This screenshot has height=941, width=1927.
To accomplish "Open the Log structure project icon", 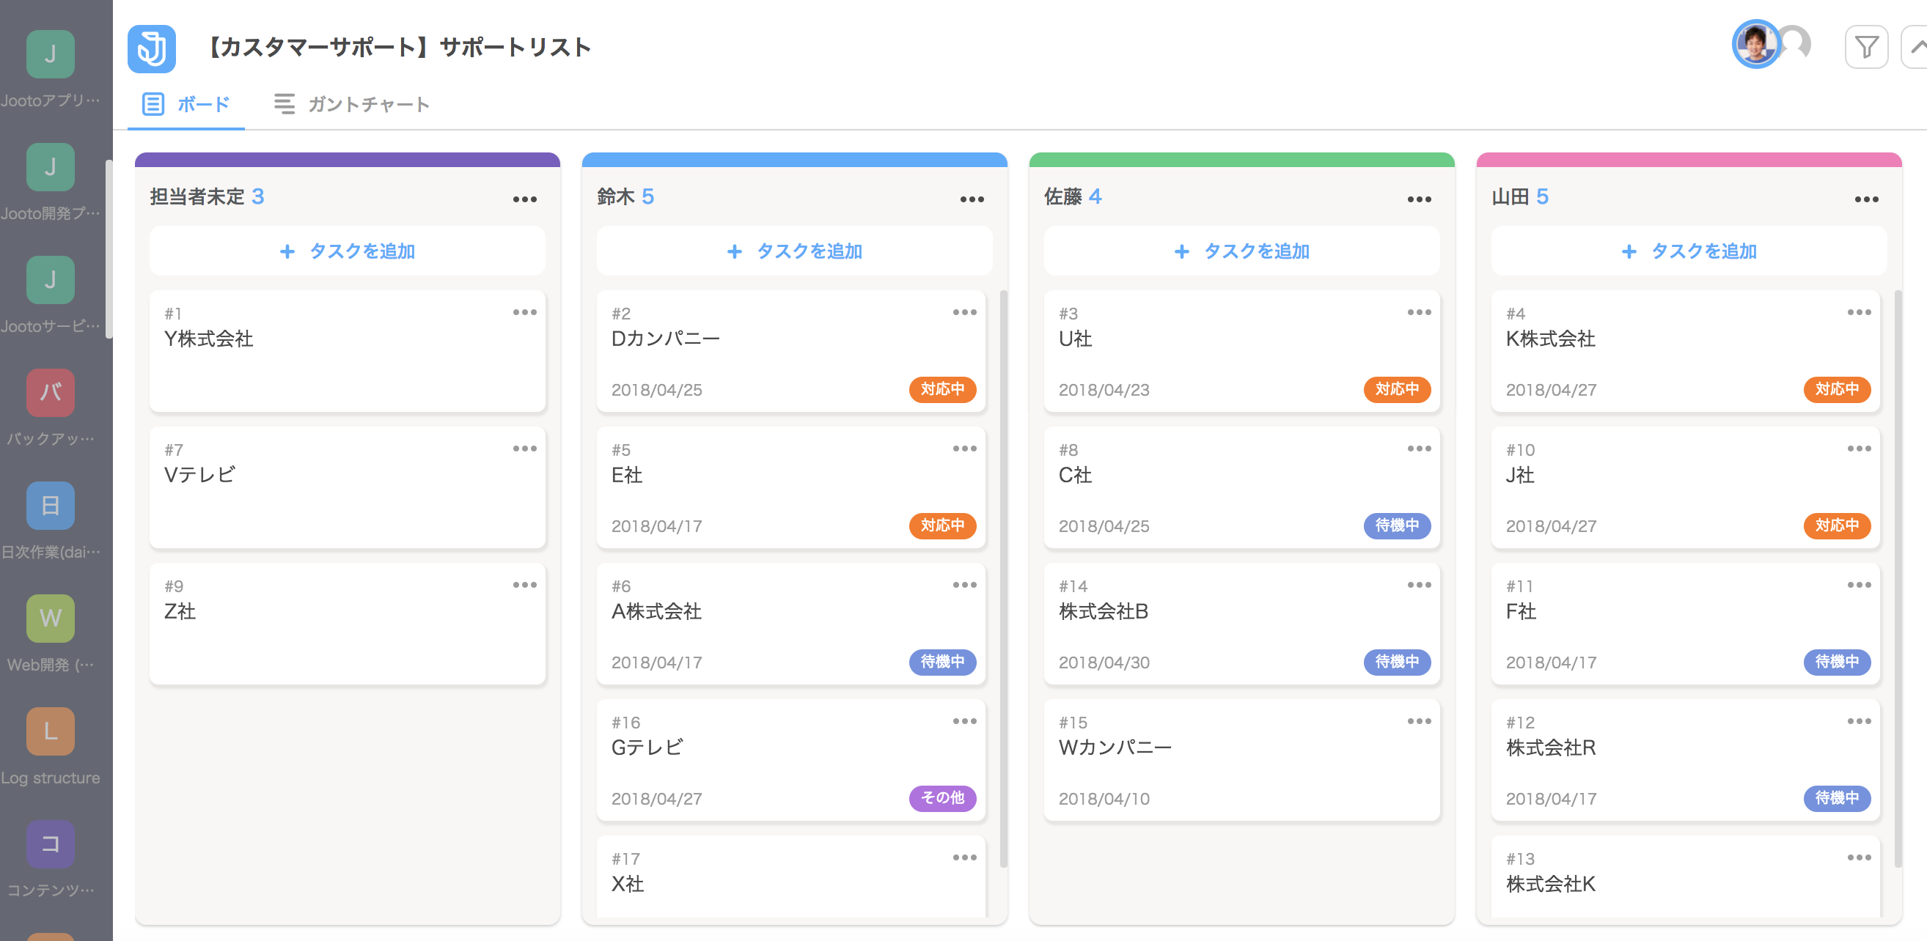I will (x=50, y=731).
